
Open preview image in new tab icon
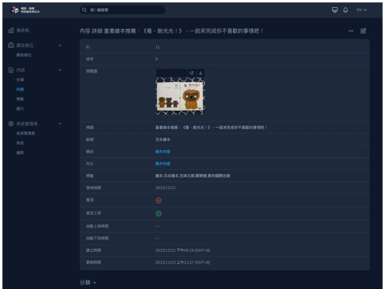(192, 73)
